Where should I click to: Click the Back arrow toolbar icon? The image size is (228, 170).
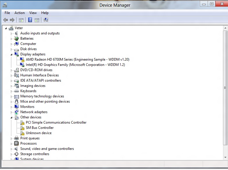click(x=6, y=20)
